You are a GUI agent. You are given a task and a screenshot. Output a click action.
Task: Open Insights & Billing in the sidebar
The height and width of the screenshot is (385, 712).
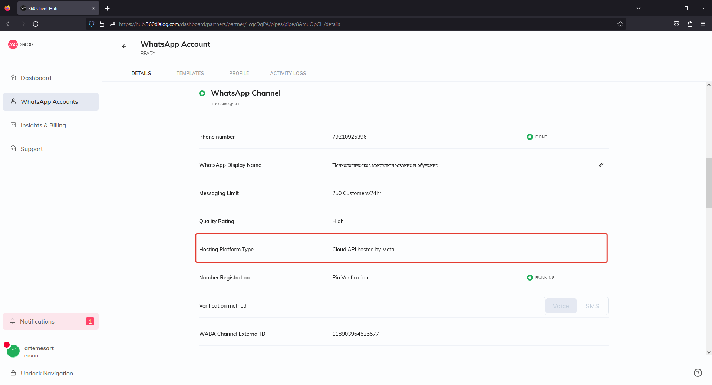tap(51, 125)
